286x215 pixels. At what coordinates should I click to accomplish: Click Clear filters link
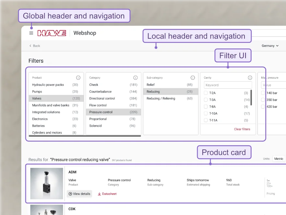pyautogui.click(x=242, y=129)
